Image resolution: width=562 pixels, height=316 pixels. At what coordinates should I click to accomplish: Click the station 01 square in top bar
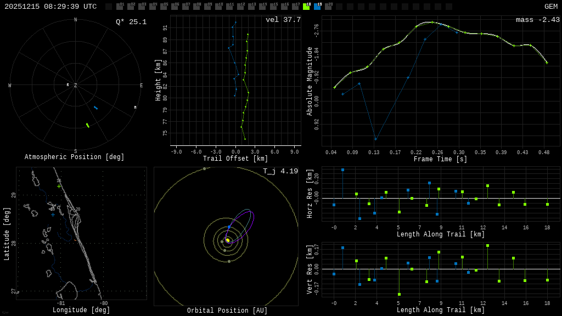(x=120, y=6)
